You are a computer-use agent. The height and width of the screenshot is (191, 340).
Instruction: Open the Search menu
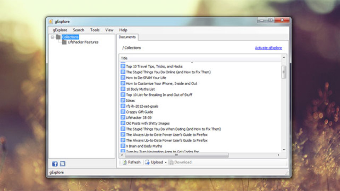point(79,30)
